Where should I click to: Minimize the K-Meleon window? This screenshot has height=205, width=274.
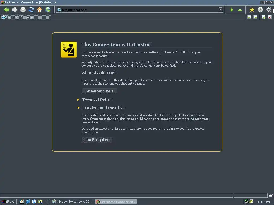[x=262, y=2]
